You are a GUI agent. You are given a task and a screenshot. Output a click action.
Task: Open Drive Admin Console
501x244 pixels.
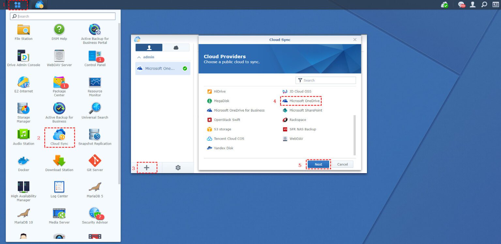point(23,58)
